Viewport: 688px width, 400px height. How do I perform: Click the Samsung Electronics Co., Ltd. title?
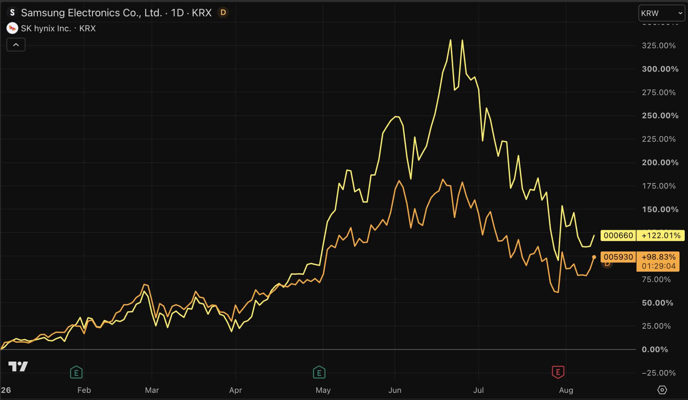(x=91, y=13)
